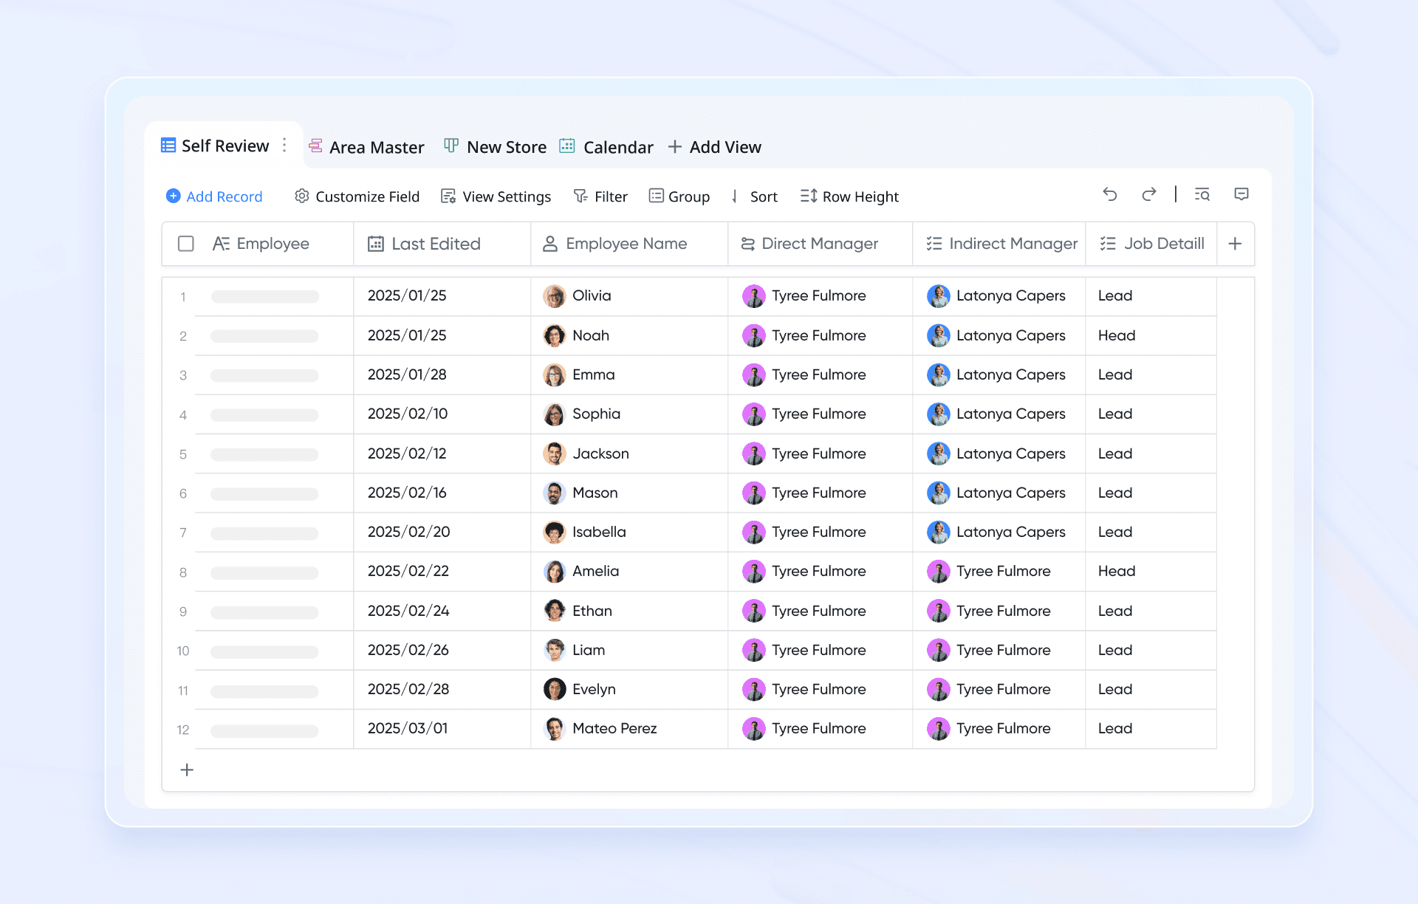Viewport: 1418px width, 904px height.
Task: Add a new row at table bottom
Action: point(187,770)
